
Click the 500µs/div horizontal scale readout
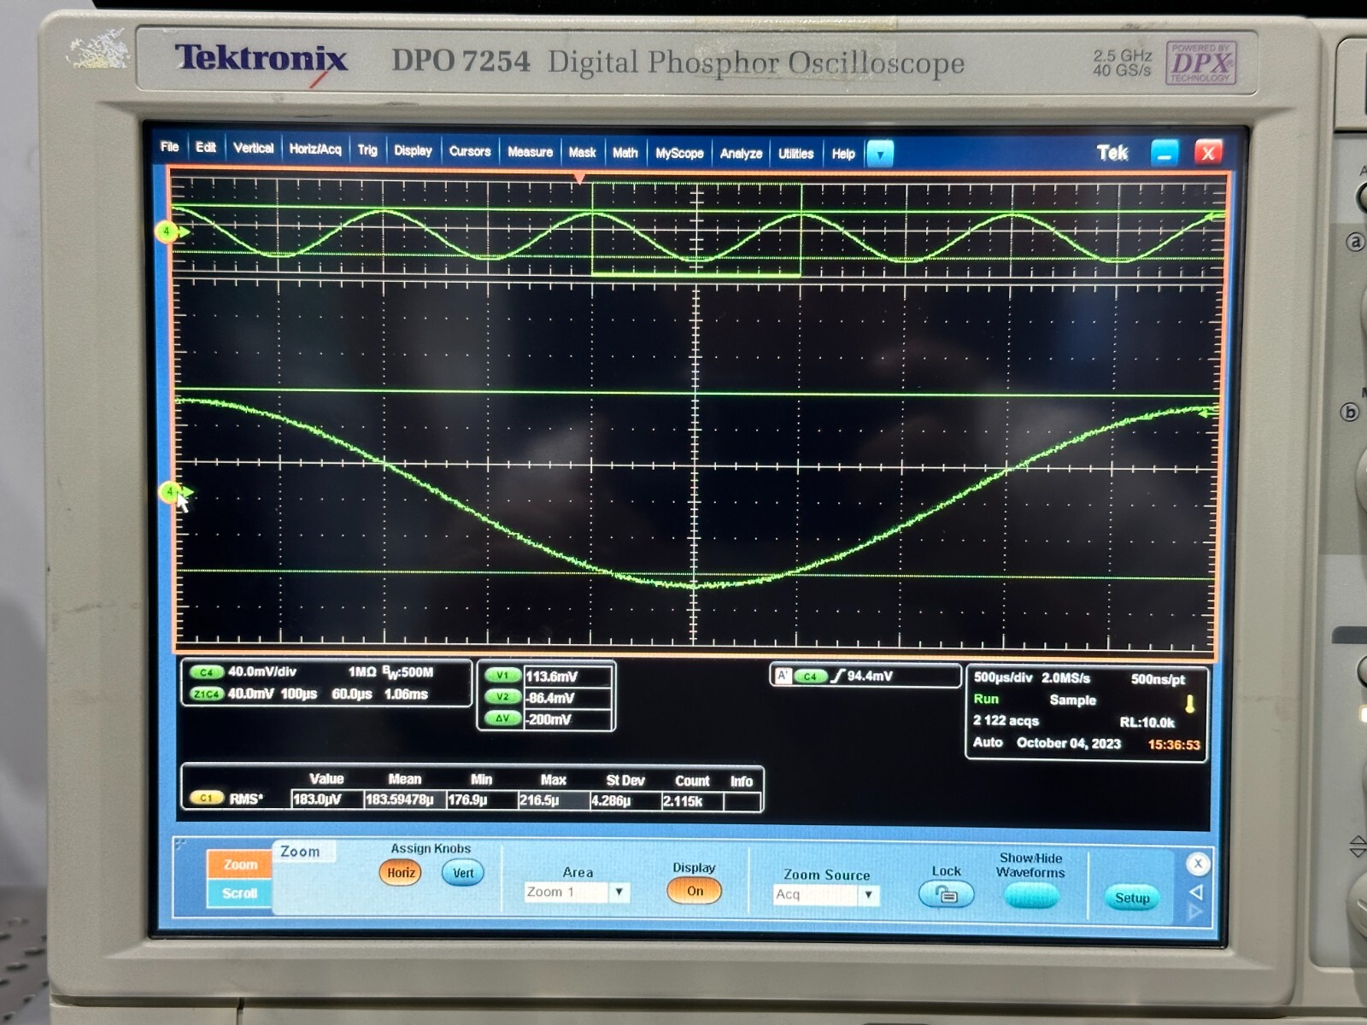1003,677
